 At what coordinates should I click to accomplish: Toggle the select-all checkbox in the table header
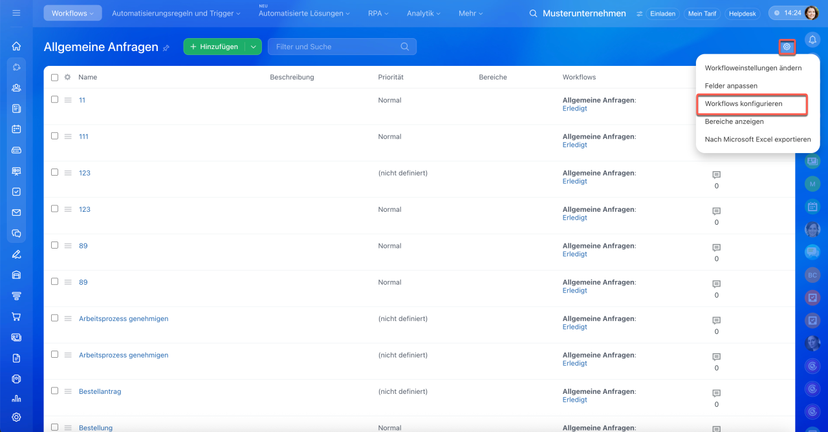(54, 77)
